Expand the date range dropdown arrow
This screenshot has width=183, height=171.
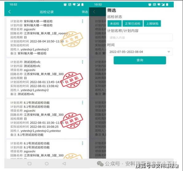click(169, 52)
